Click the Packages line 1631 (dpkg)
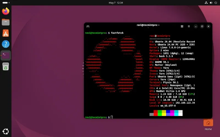The height and width of the screenshot is (137, 220). [171, 53]
